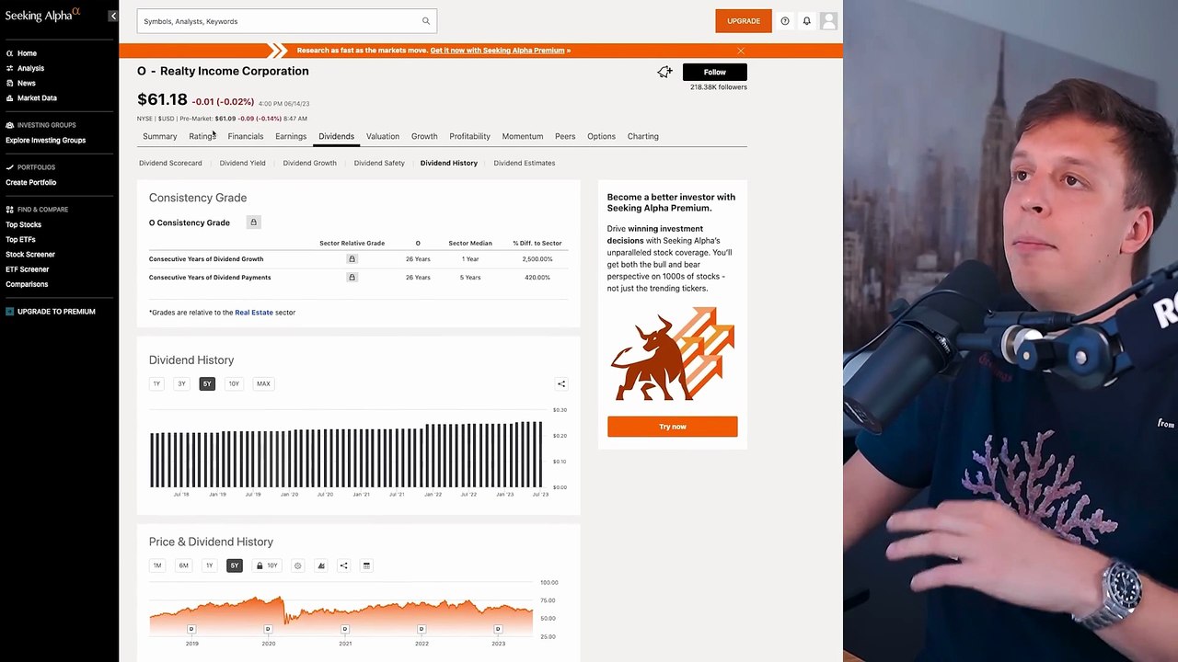
Task: Select 1Y range in Dividend History
Action: 156,383
